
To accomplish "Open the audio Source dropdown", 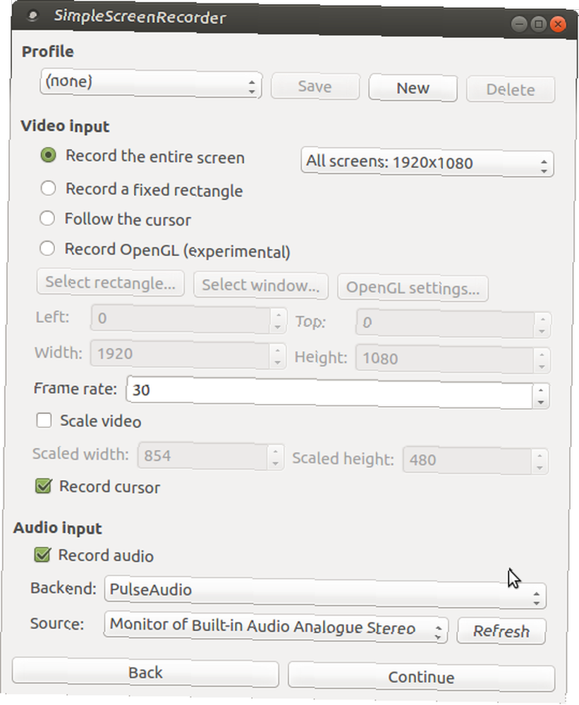I will pyautogui.click(x=275, y=627).
